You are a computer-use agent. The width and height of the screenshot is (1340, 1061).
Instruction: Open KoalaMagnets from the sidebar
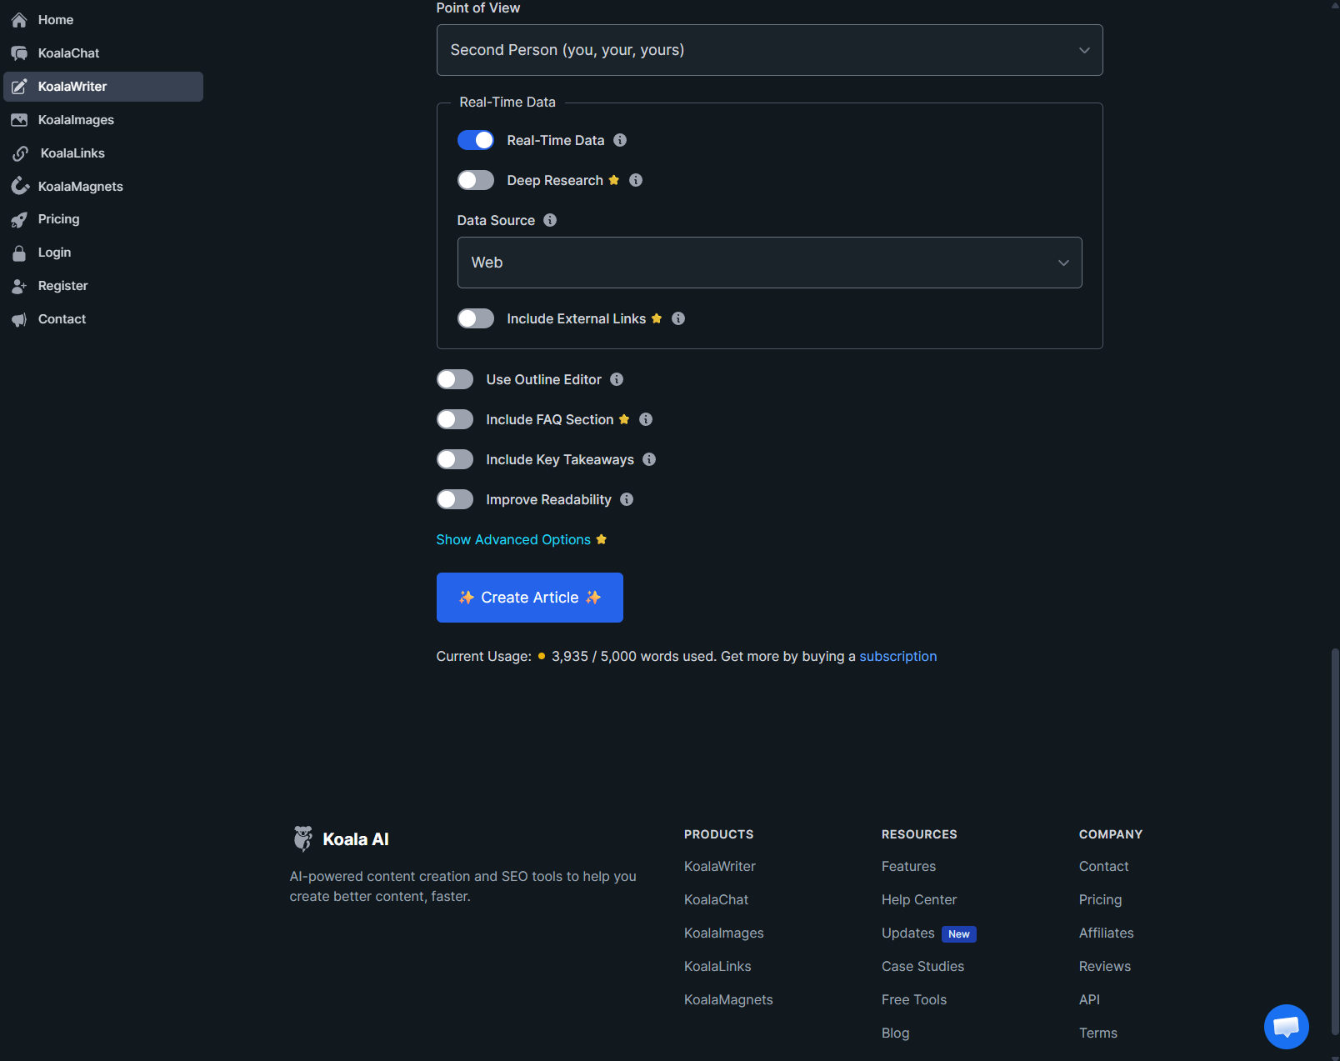coord(103,187)
